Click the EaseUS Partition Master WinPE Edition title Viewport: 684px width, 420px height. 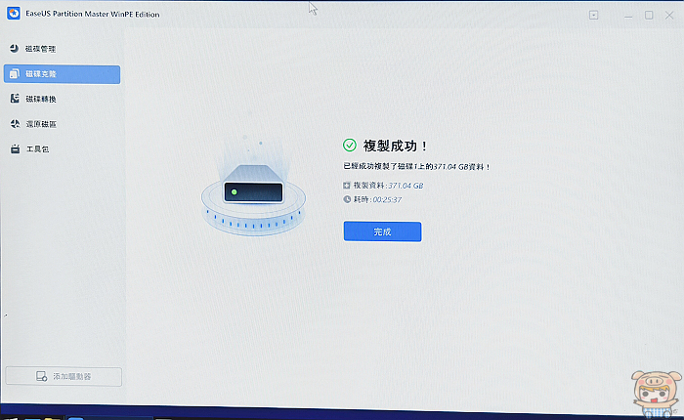(93, 14)
